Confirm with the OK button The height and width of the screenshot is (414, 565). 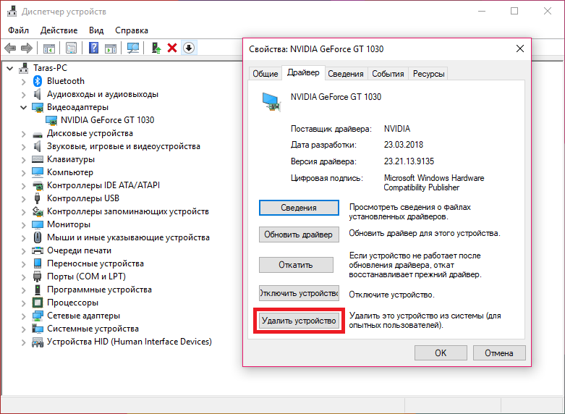[441, 352]
